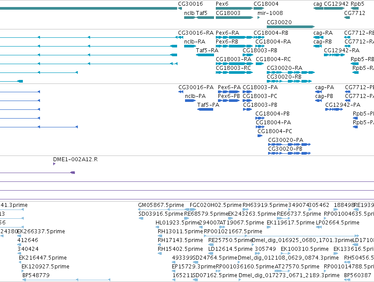Click the CG18003-PB protein label
Screen dimensions: 374x282
[x=260, y=105]
